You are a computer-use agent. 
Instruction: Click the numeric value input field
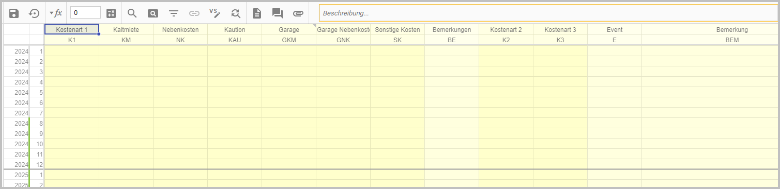click(85, 13)
